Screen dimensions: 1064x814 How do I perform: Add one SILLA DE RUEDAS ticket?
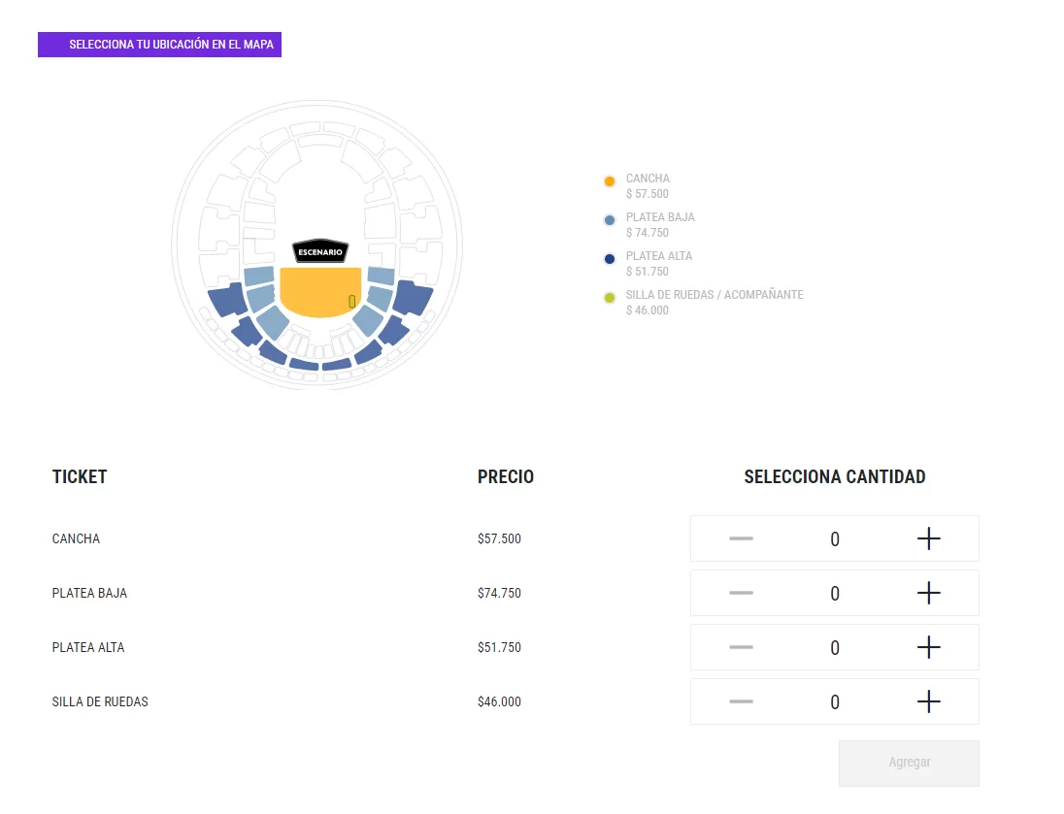point(928,701)
